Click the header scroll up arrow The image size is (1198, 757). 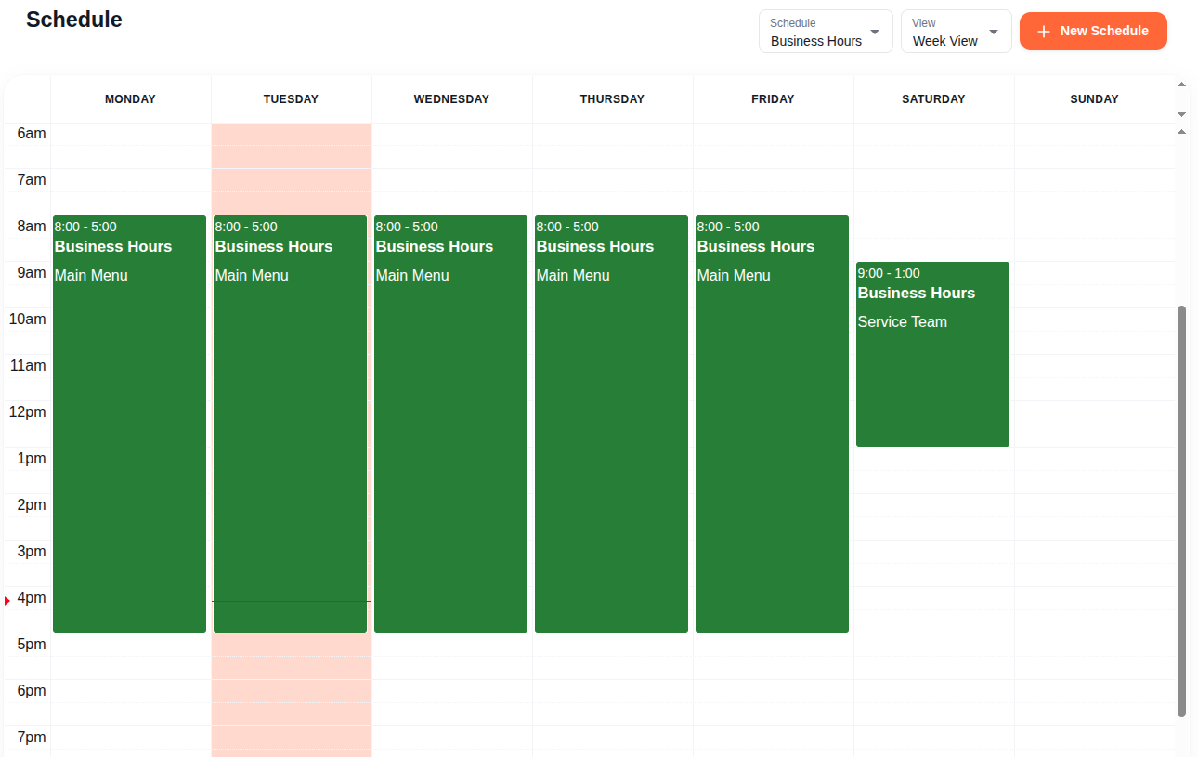click(x=1181, y=85)
